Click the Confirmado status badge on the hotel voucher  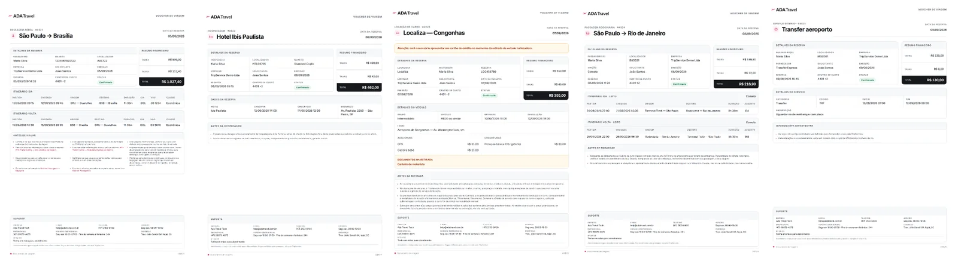pos(302,87)
